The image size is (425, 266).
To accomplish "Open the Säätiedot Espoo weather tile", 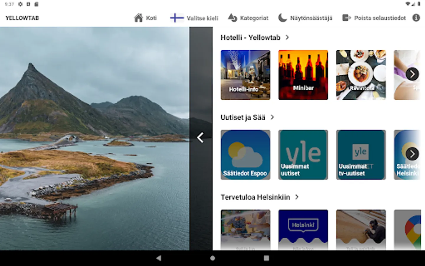I will [x=245, y=155].
